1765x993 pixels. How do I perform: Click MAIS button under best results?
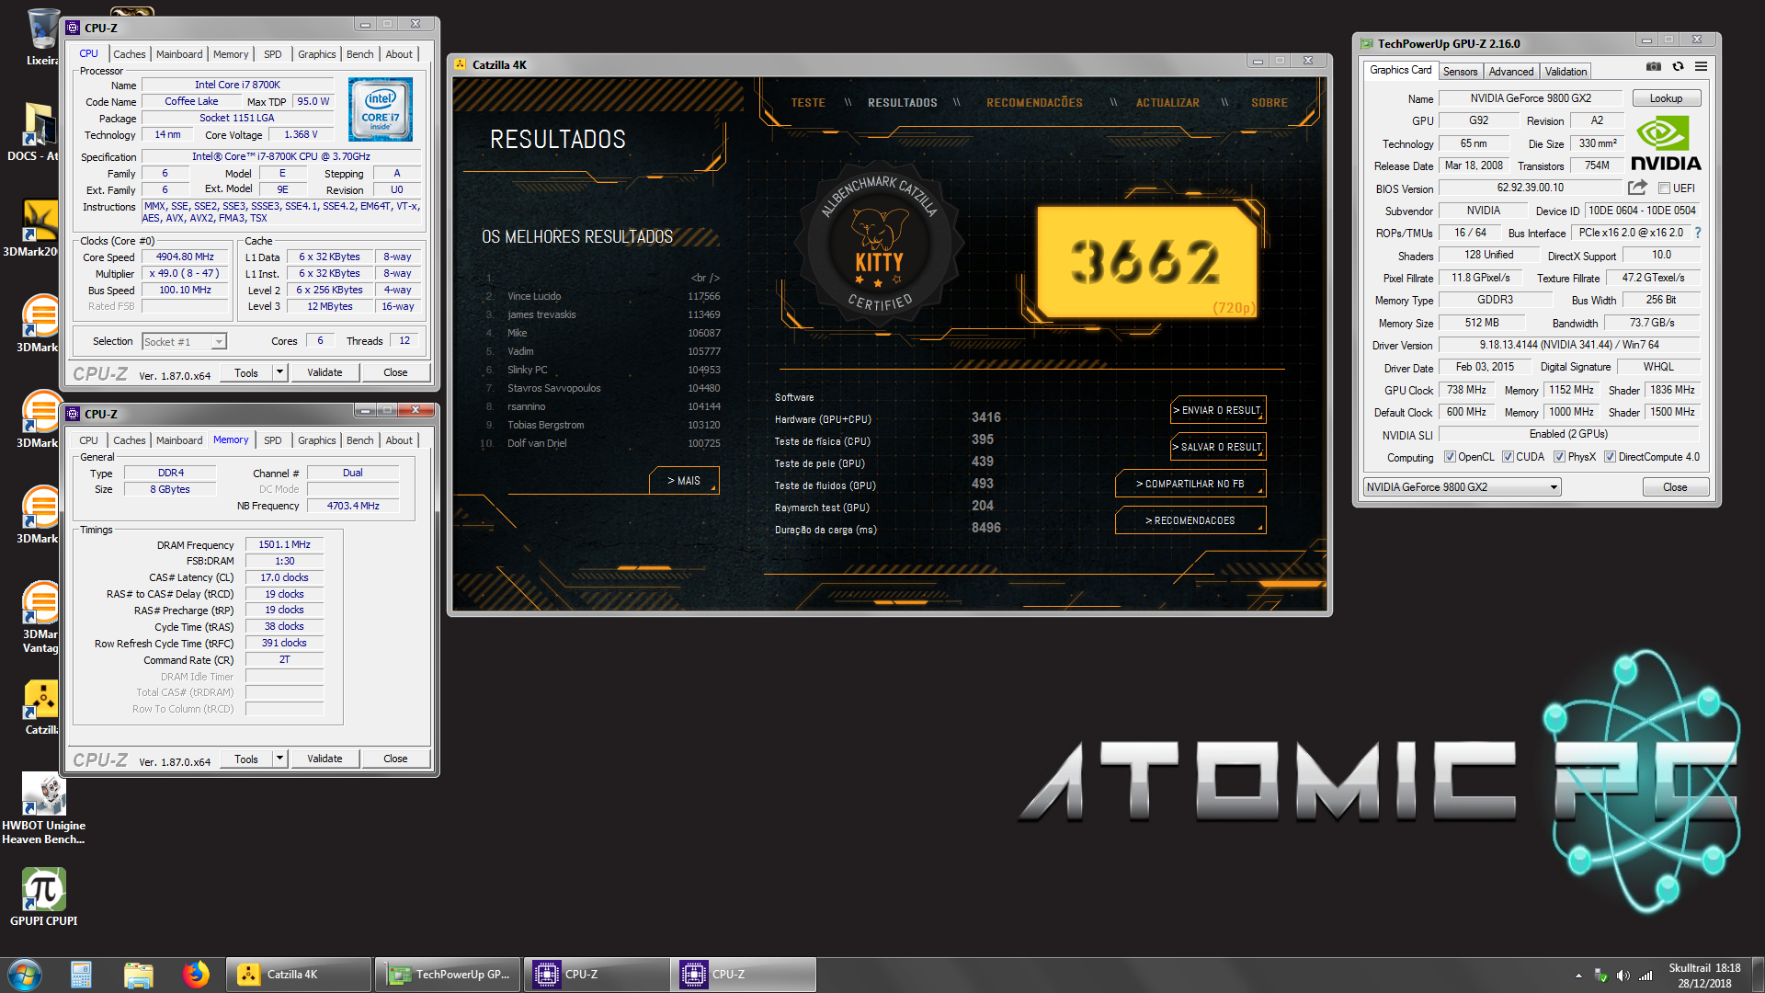coord(684,481)
